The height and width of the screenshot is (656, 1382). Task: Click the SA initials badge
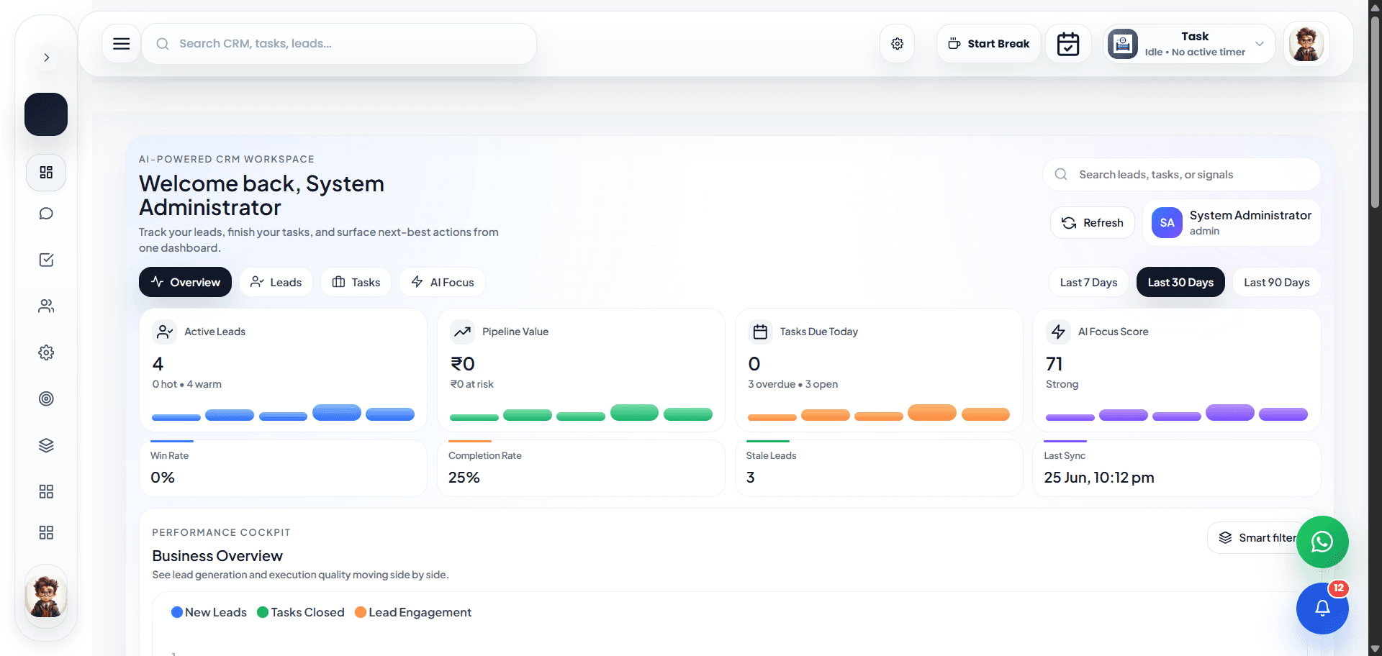click(x=1167, y=223)
